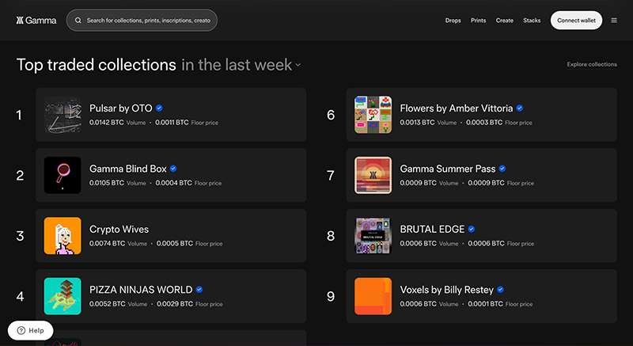Viewport: 633px width, 346px height.
Task: Open the Drops menu item
Action: coord(453,20)
